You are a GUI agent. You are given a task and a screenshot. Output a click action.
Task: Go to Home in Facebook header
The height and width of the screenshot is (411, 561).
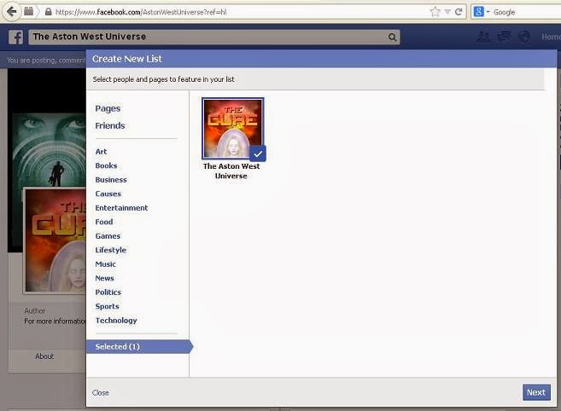click(x=551, y=37)
